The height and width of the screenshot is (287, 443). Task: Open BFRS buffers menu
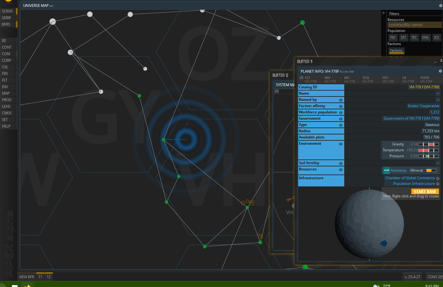tap(8, 24)
